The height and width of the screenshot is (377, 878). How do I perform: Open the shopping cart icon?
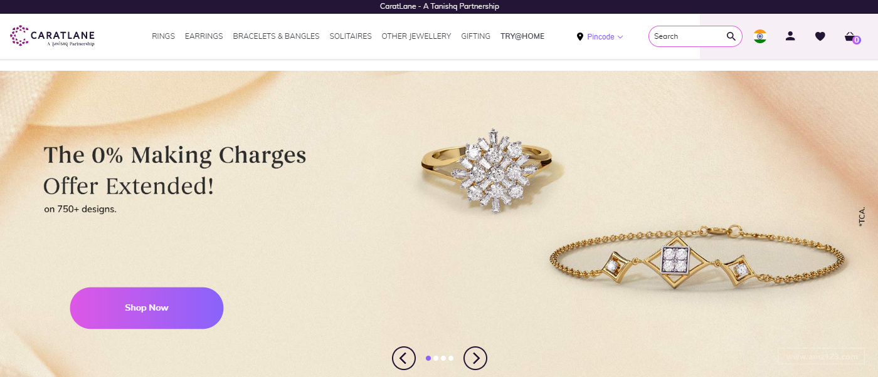852,37
